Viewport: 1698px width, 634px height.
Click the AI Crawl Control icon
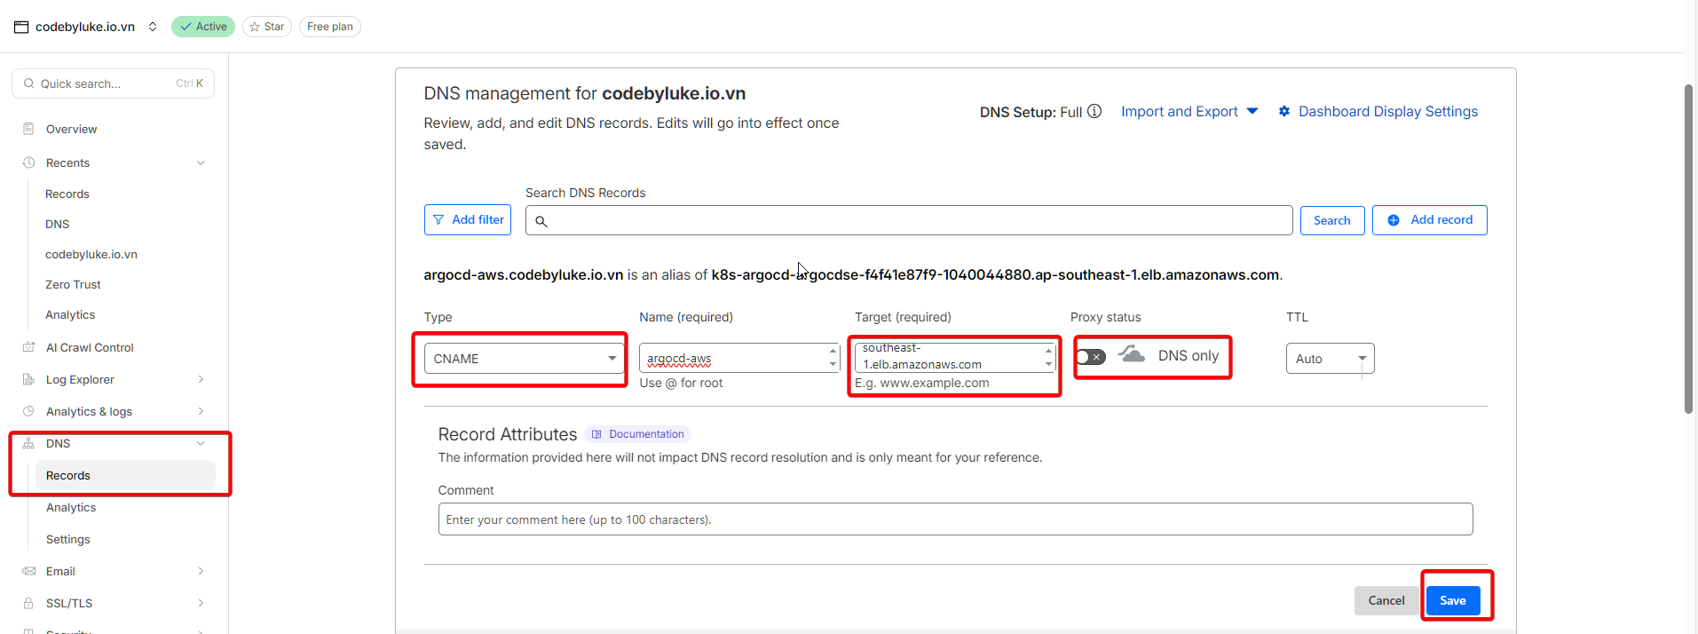pyautogui.click(x=28, y=347)
